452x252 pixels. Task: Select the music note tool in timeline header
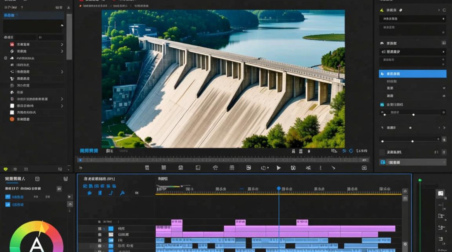click(x=111, y=193)
